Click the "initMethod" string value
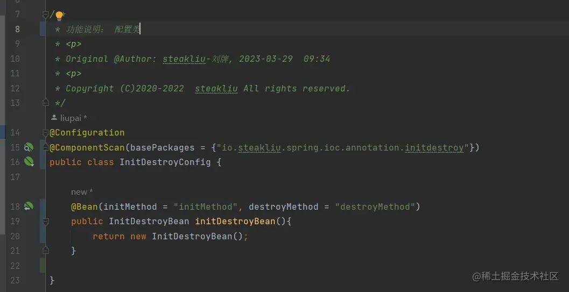Viewport: 569px width, 292px height. coord(206,206)
